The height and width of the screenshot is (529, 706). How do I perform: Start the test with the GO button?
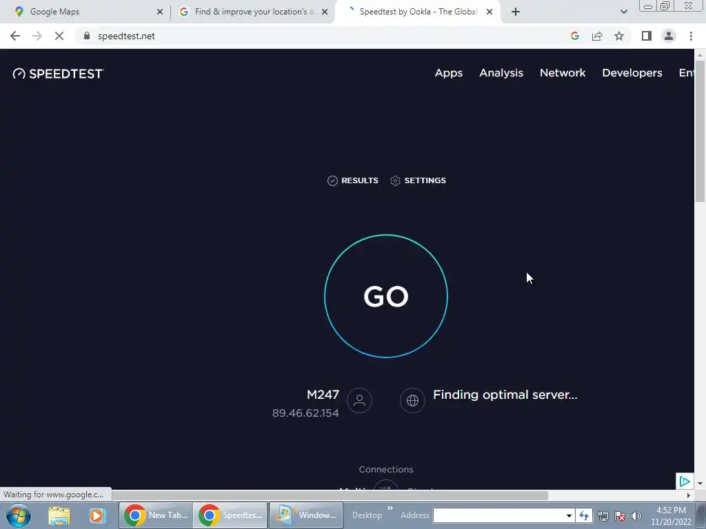click(386, 296)
